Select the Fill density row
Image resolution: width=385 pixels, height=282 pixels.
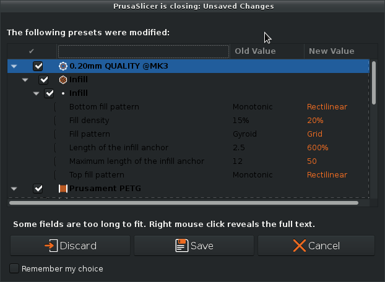click(188, 121)
